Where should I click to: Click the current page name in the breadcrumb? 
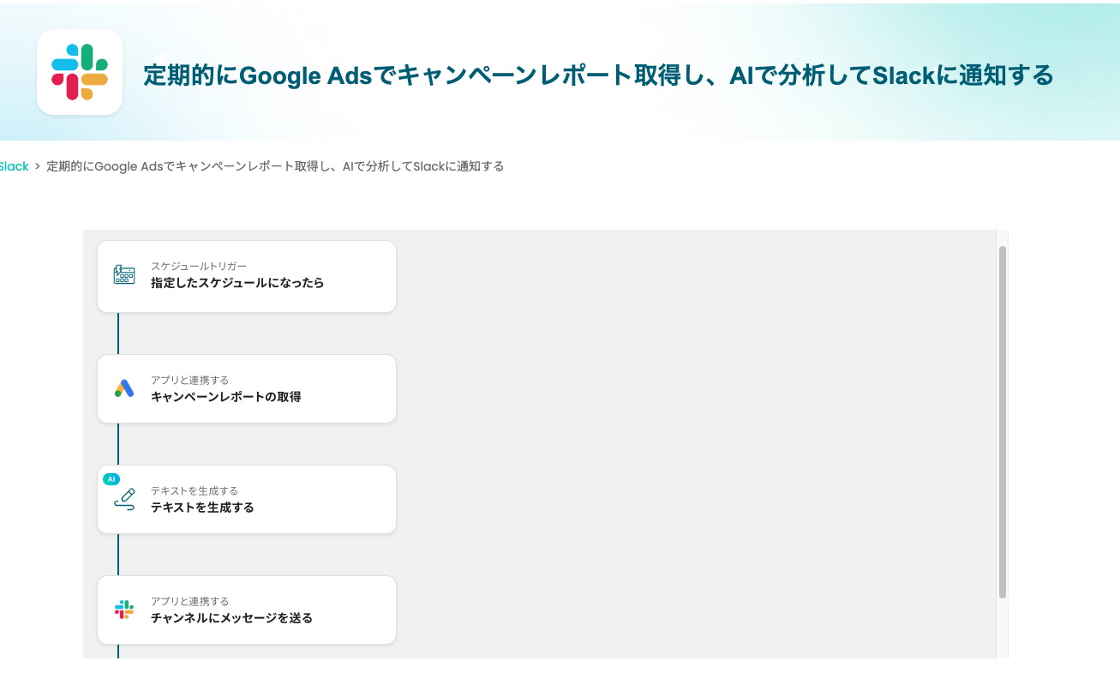pyautogui.click(x=275, y=166)
